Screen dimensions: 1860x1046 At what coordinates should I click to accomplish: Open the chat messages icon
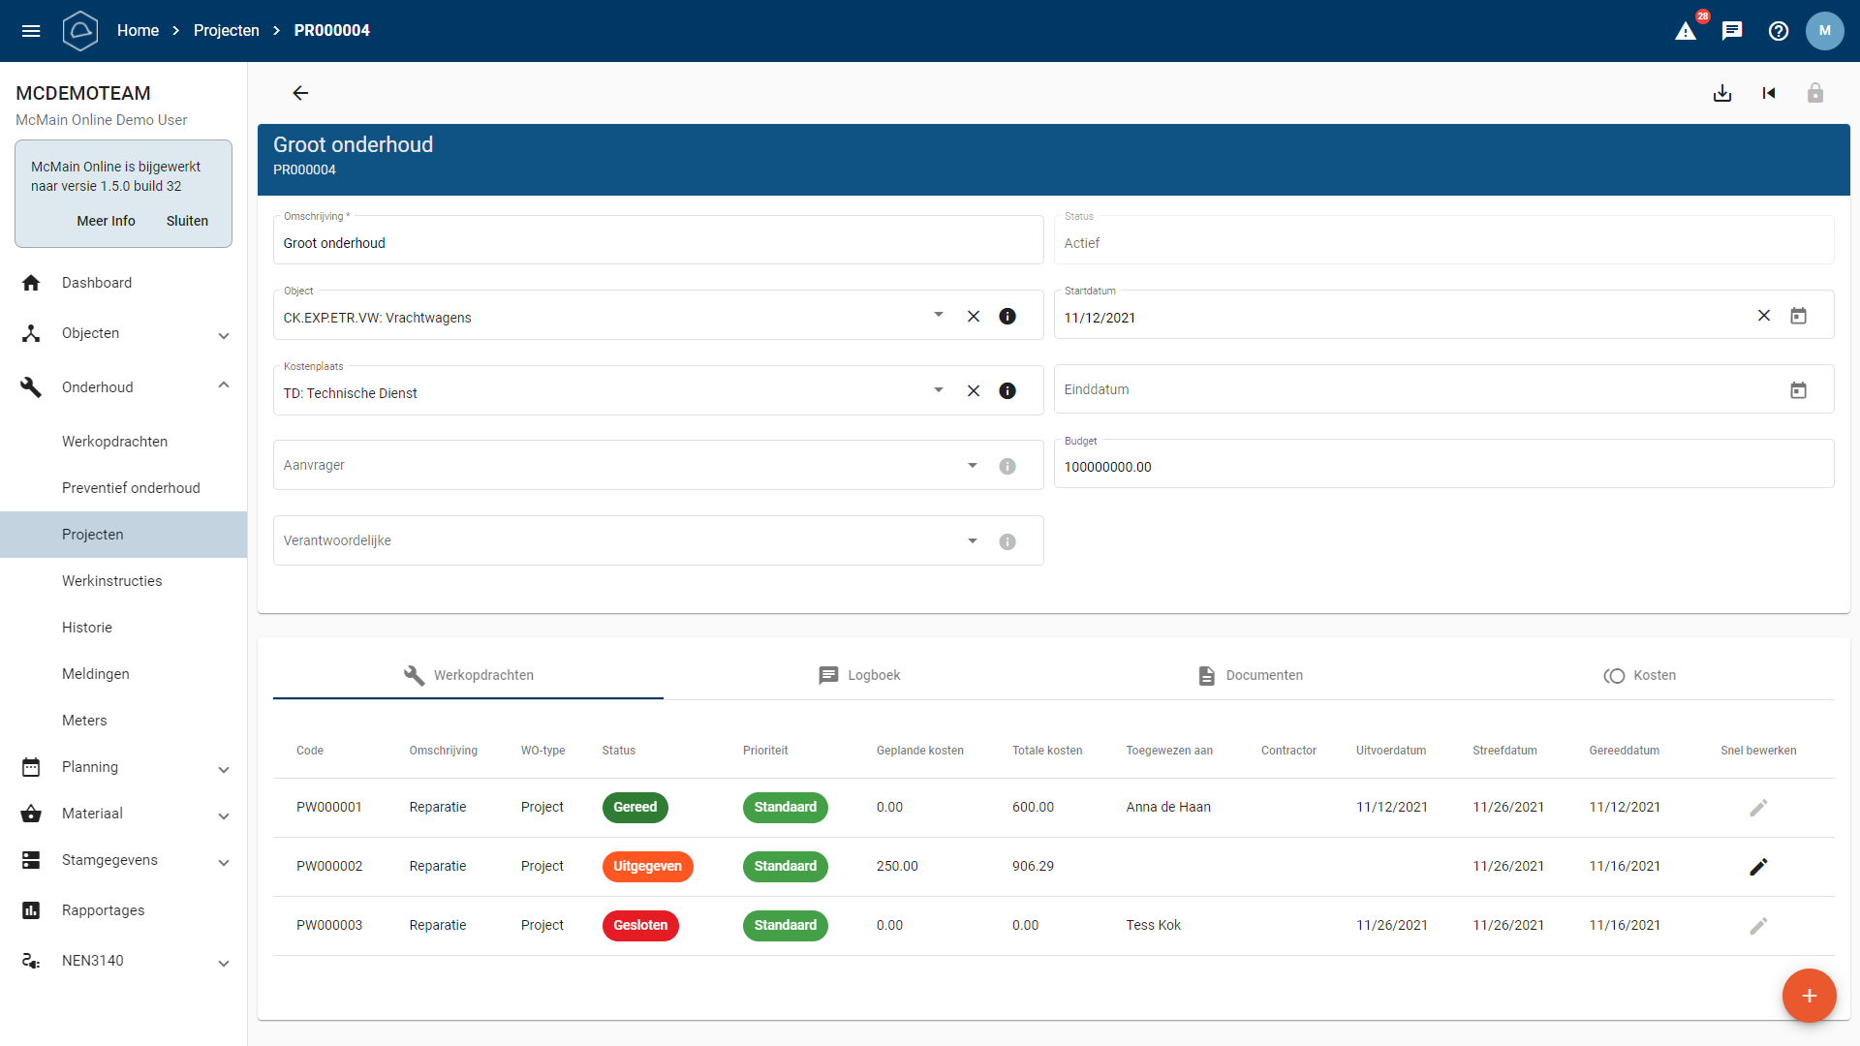click(1732, 31)
